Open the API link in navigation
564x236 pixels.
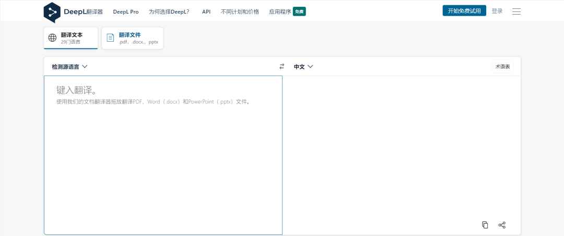[206, 11]
